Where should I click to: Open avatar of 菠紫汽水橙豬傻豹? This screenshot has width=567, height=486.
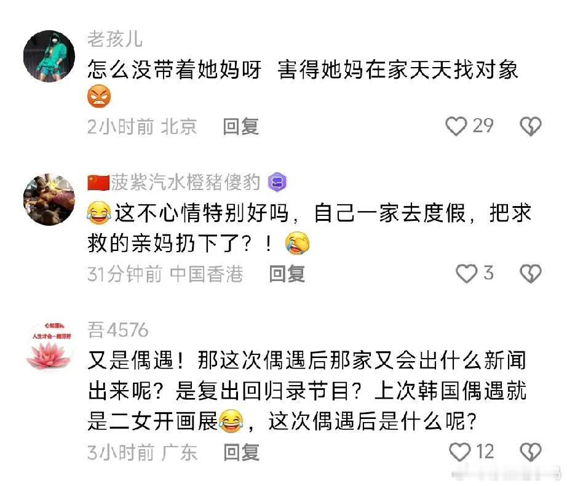tap(49, 199)
